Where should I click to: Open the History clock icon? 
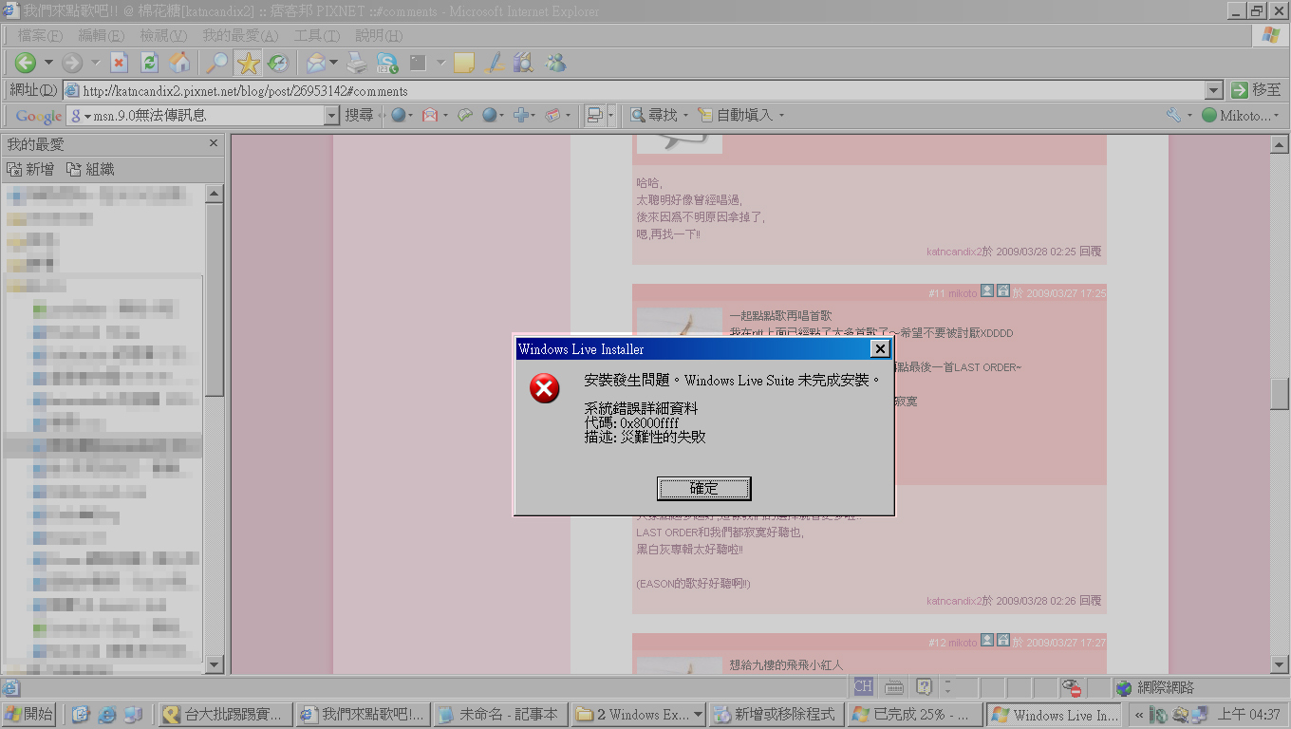pos(277,63)
